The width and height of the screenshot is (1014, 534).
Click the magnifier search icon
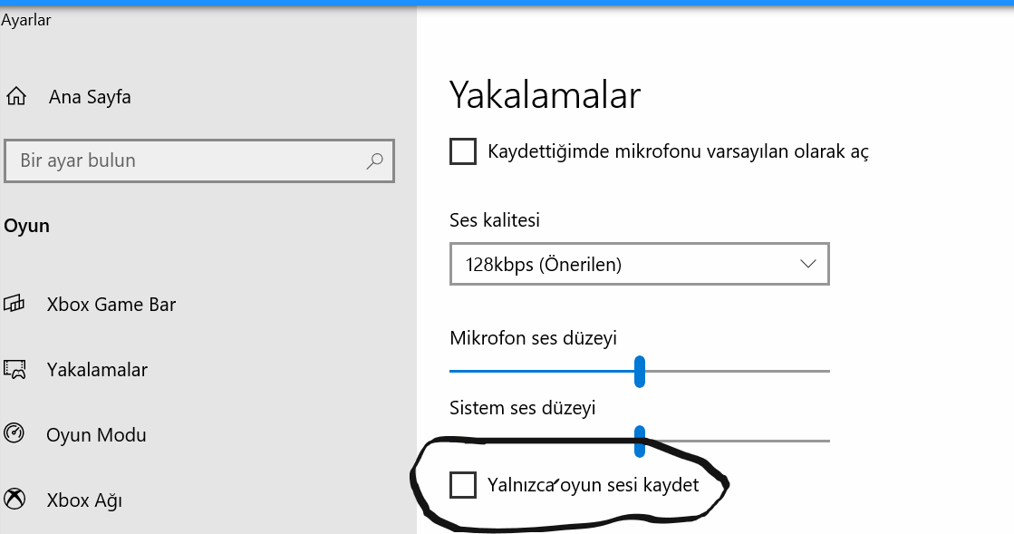(x=374, y=161)
